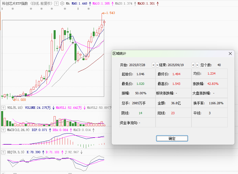Viewport: 238px width, 174px height.
Task: Click the leftmost up-down marker above the chart
Action: pyautogui.click(x=2, y=9)
